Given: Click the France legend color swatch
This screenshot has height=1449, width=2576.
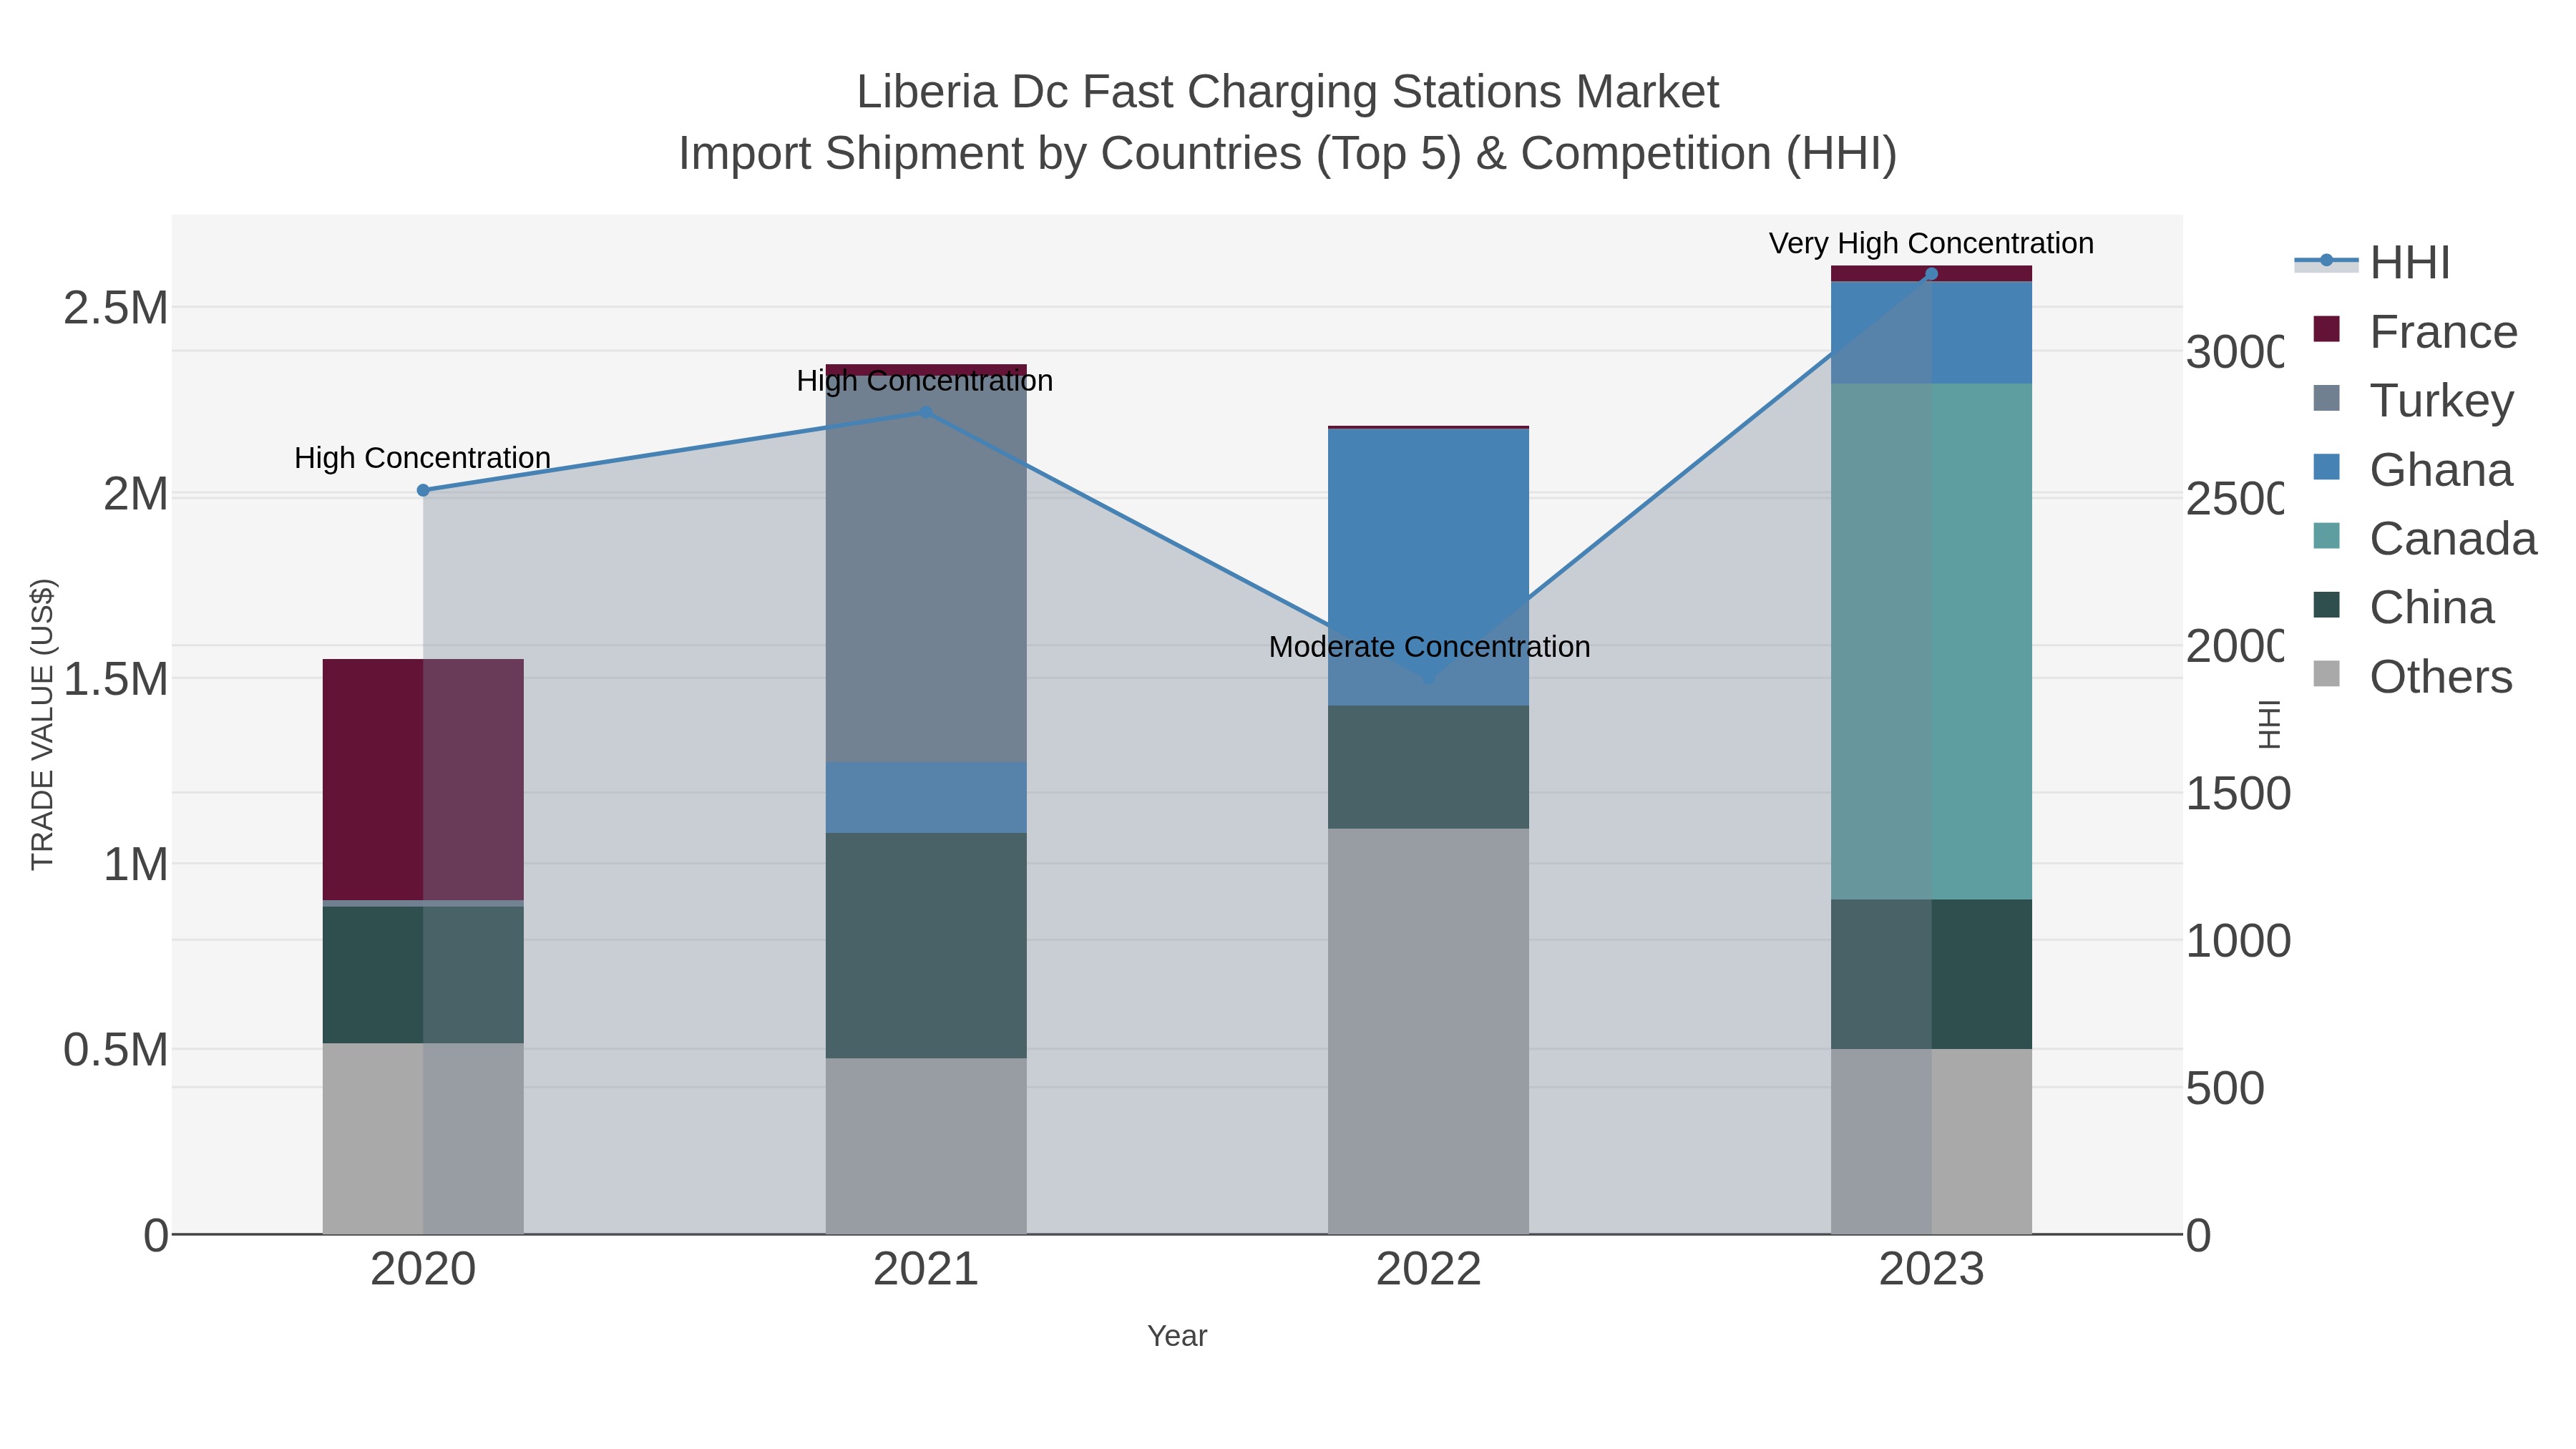Looking at the screenshot, I should (2327, 329).
